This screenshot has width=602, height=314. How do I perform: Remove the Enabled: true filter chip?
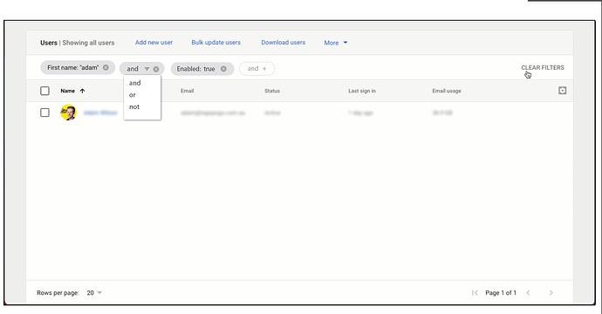tap(223, 69)
